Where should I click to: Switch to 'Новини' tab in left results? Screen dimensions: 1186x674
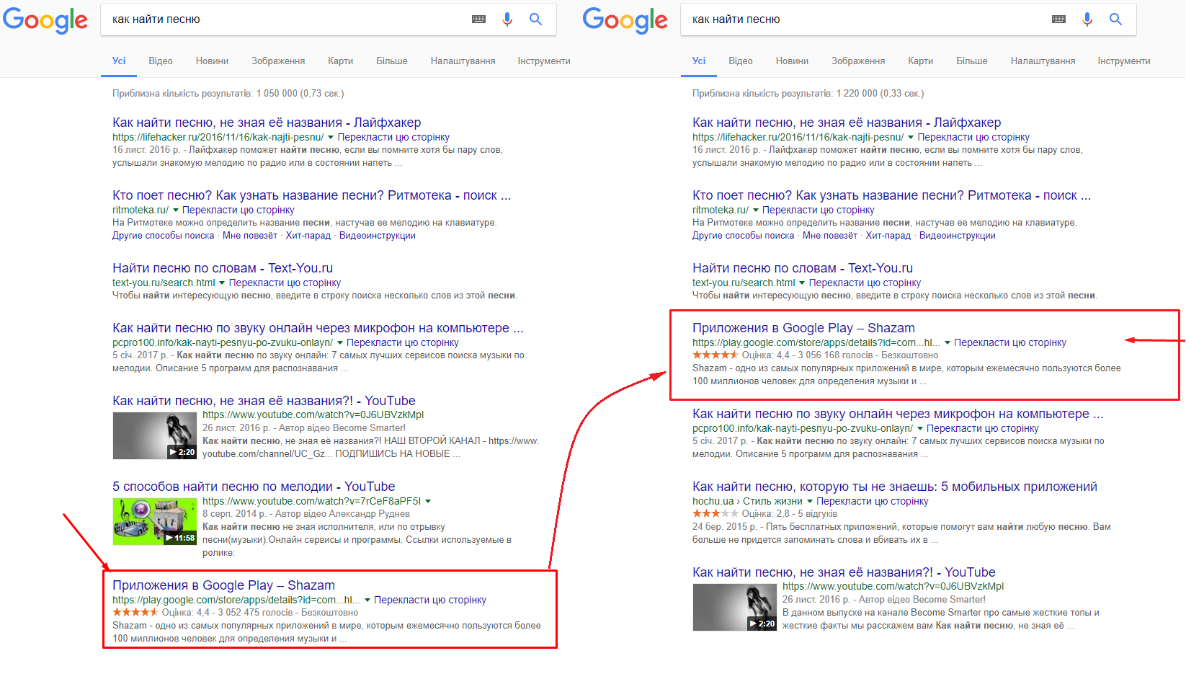[x=212, y=61]
